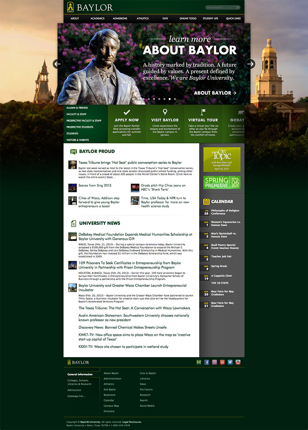Image resolution: width=308 pixels, height=430 pixels.
Task: Advance carousel with right arrow
Action: click(250, 64)
